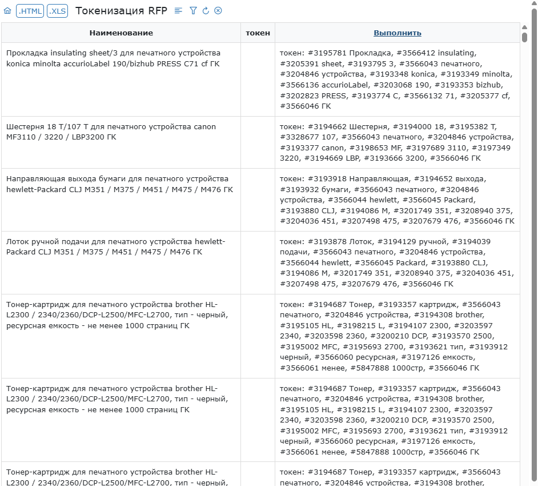Open the text alignment lines icon
The image size is (538, 486).
click(178, 11)
